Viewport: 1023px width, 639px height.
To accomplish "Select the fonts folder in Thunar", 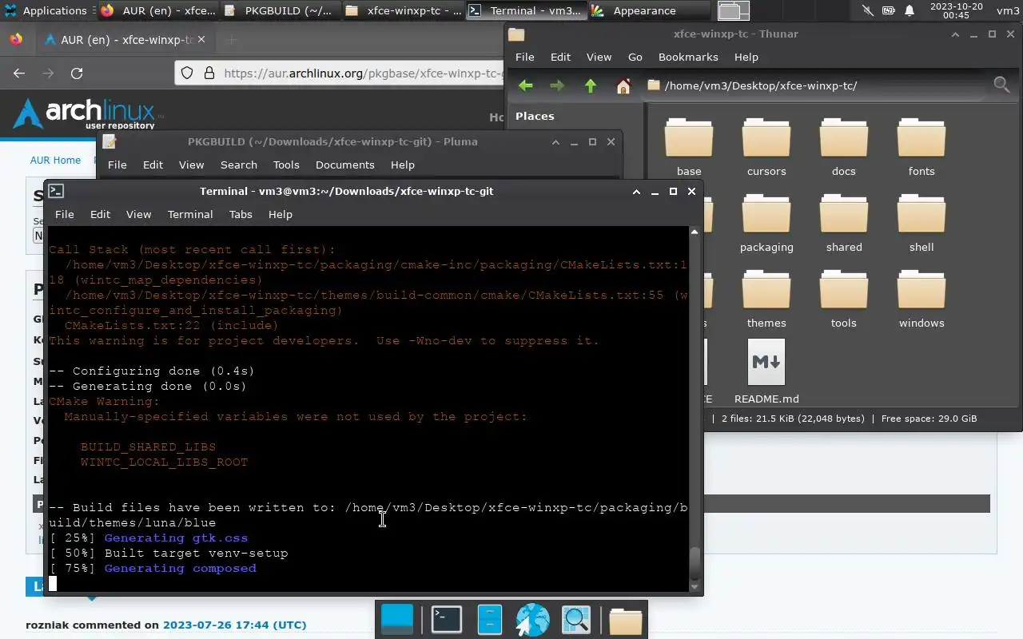I will click(x=921, y=147).
